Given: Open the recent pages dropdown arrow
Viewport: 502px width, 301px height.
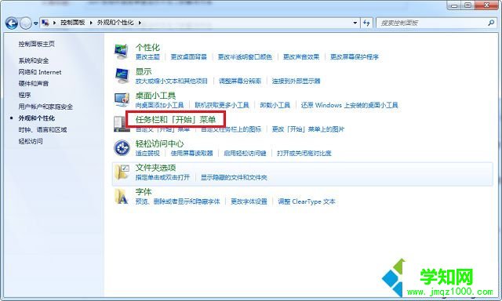Looking at the screenshot, I should (x=35, y=24).
